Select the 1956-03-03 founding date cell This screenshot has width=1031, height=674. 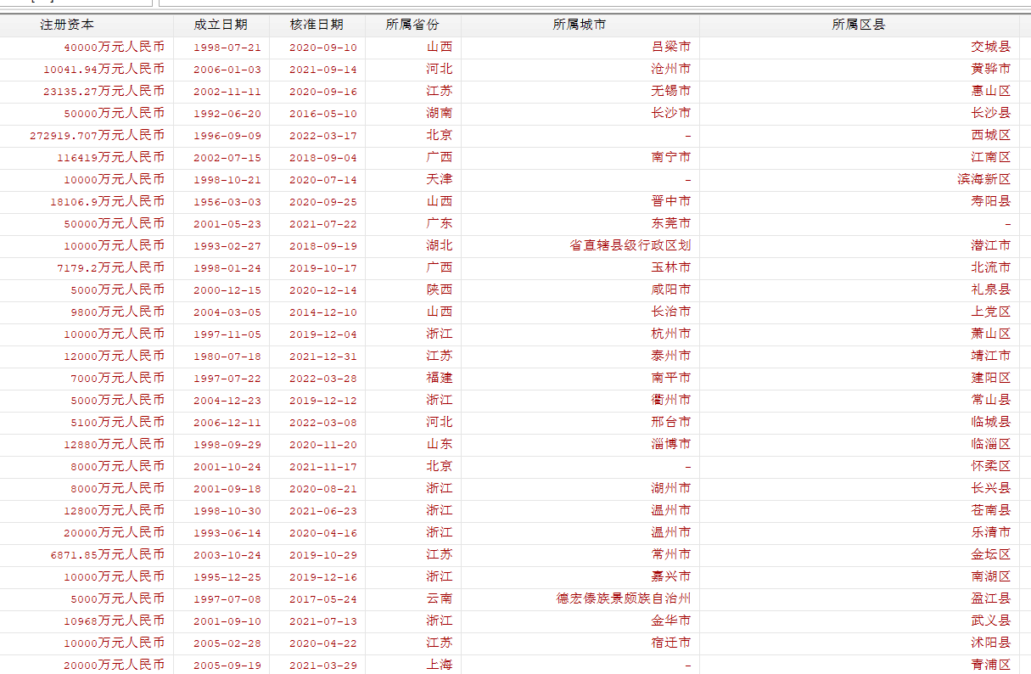click(229, 201)
